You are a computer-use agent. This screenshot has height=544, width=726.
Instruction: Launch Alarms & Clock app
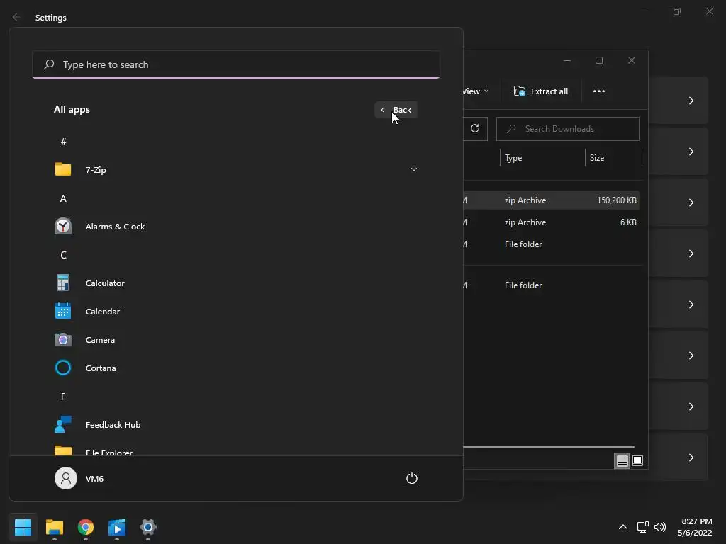pyautogui.click(x=235, y=227)
